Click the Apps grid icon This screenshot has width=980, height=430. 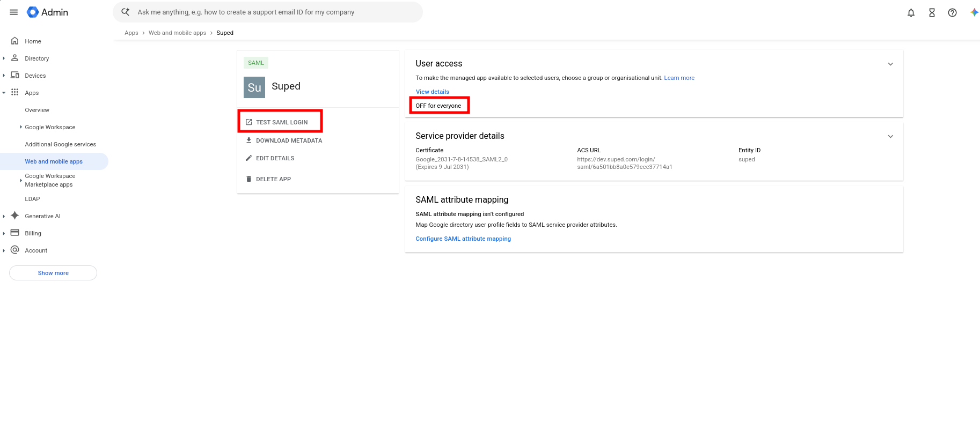click(15, 92)
